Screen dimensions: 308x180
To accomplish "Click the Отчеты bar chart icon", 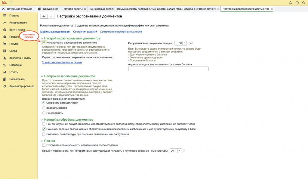I will 5,72.
